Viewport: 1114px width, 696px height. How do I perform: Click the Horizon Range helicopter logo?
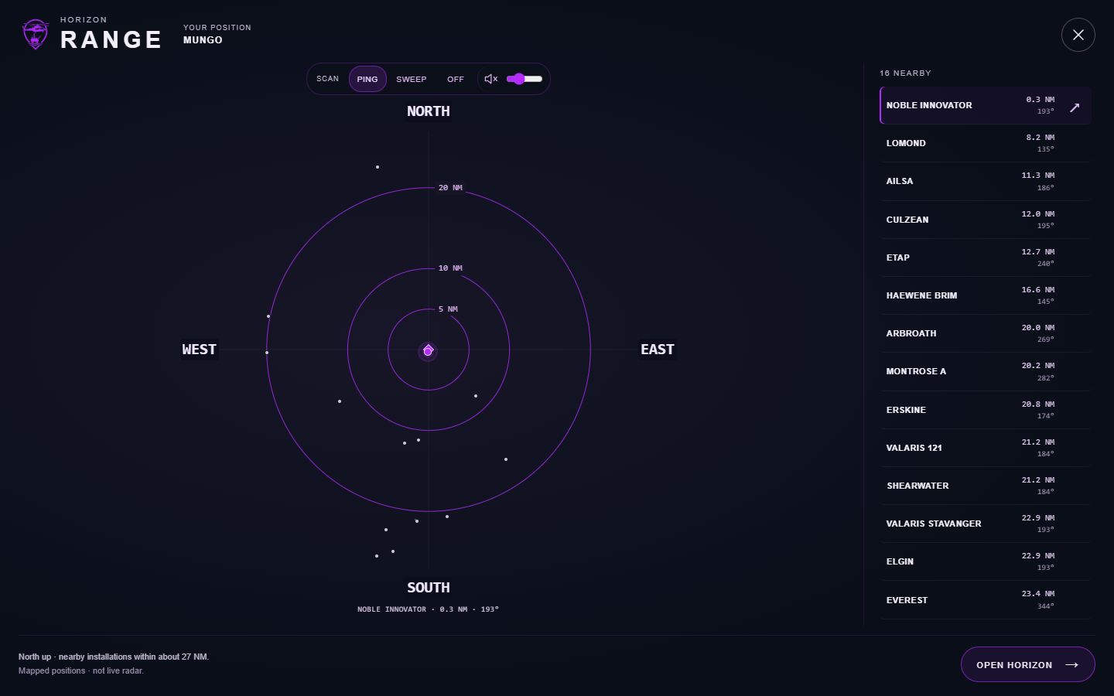[35, 35]
